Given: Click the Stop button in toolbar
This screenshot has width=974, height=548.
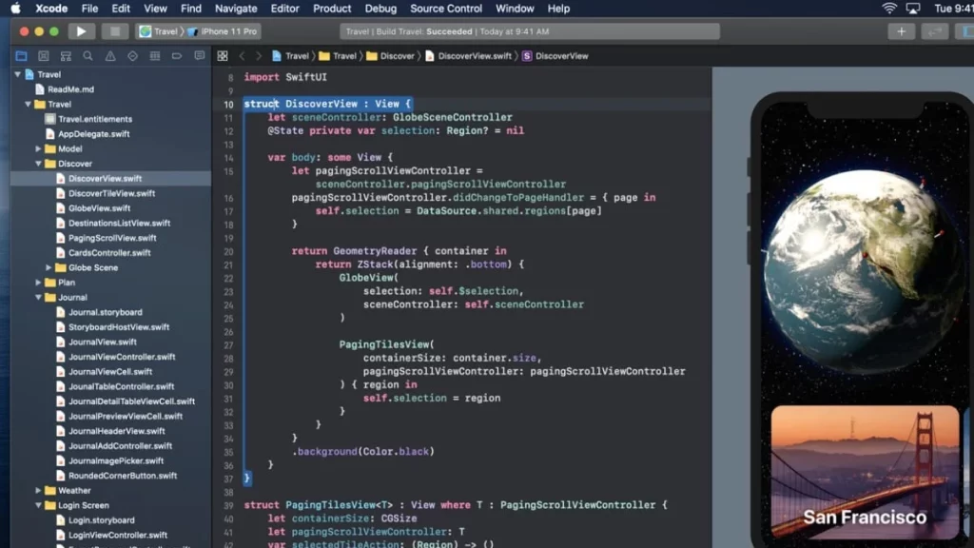Looking at the screenshot, I should coord(115,31).
